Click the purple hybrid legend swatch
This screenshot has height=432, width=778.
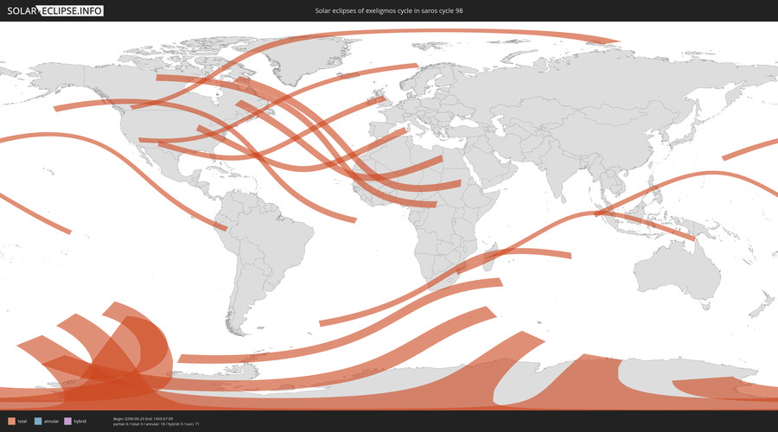[x=68, y=421]
